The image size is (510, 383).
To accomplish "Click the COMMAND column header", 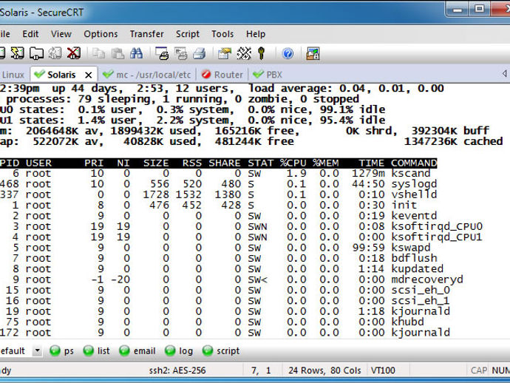I will (x=414, y=163).
